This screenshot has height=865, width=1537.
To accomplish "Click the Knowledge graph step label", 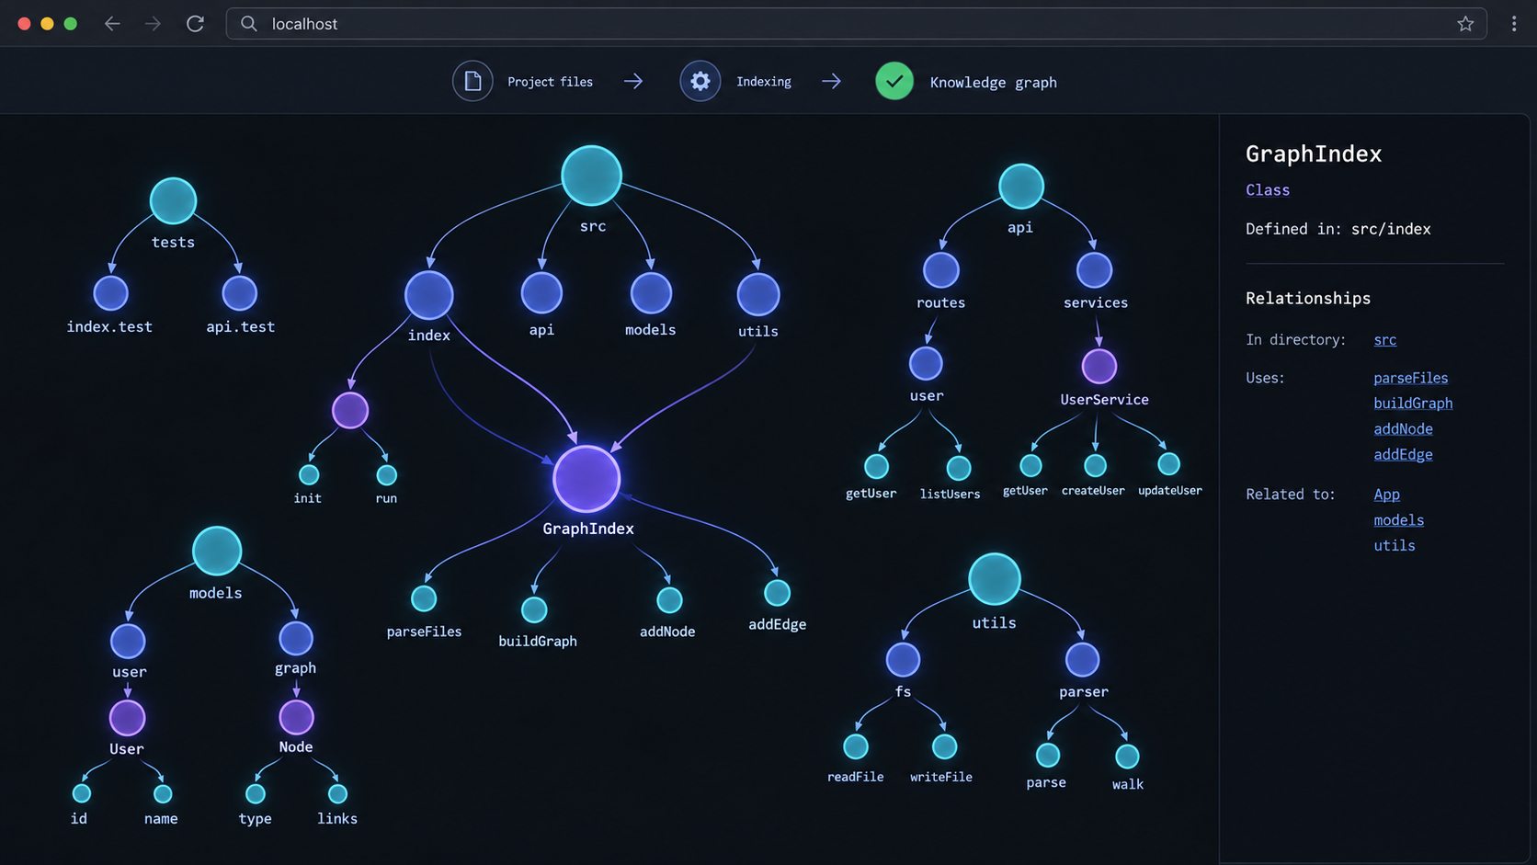I will click(993, 83).
